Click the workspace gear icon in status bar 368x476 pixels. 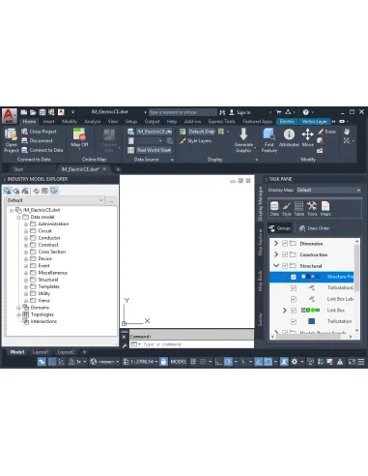click(295, 362)
